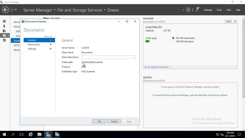Open the navigation history dropdown arrow
Screen dimensions: 245x138
click(x=16, y=10)
